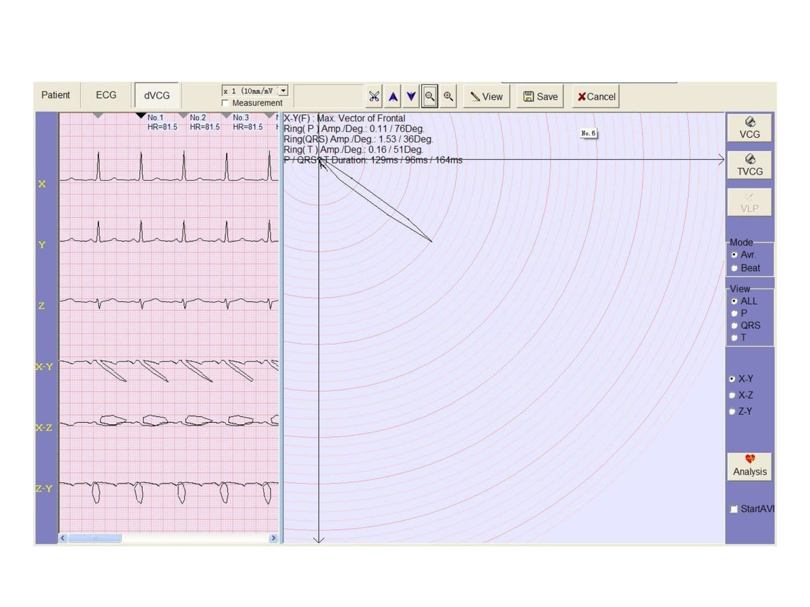Screen dimensions: 810x607
Task: Click the ECG strip scrollbar right arrow
Action: [x=273, y=538]
